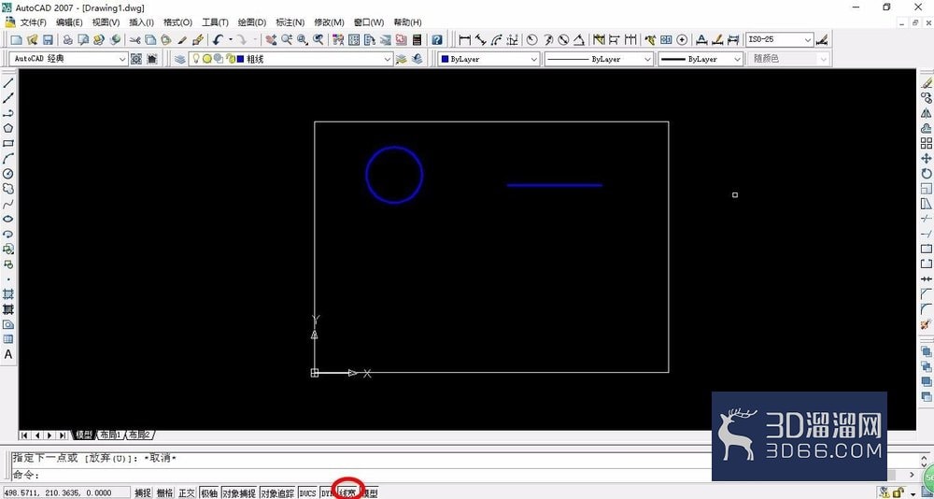Viewport: 934px width, 499px height.
Task: Select the Circle draw tool
Action: (x=8, y=174)
